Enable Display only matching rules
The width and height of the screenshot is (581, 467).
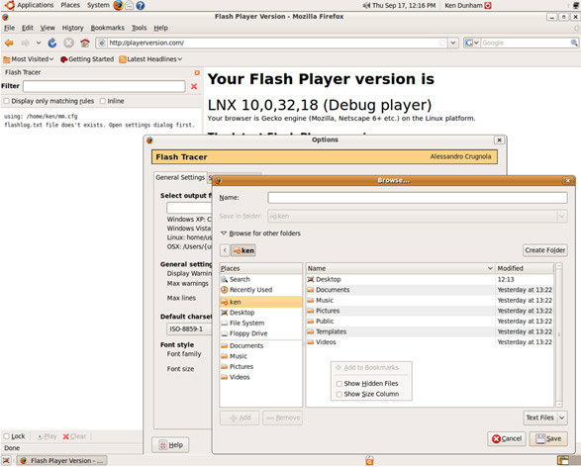click(x=6, y=101)
